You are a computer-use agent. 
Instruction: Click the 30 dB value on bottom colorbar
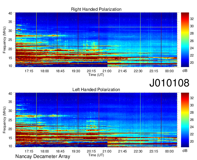tap(192, 105)
